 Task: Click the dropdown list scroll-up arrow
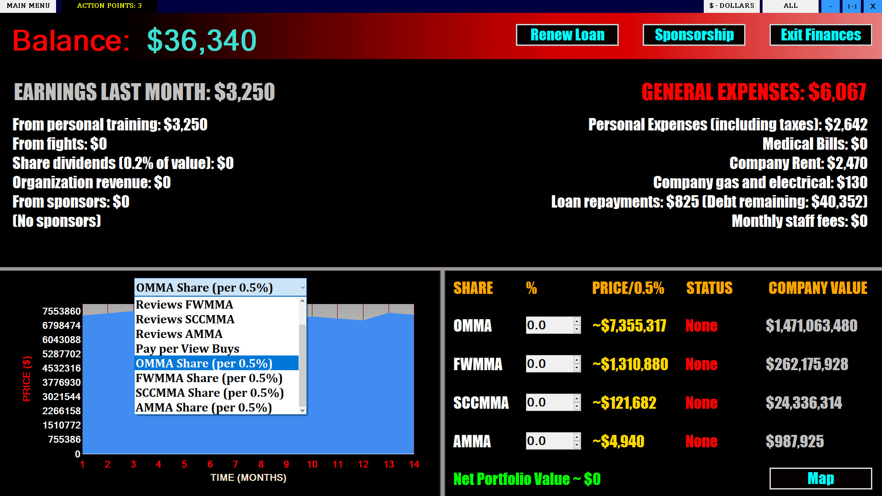coord(302,301)
